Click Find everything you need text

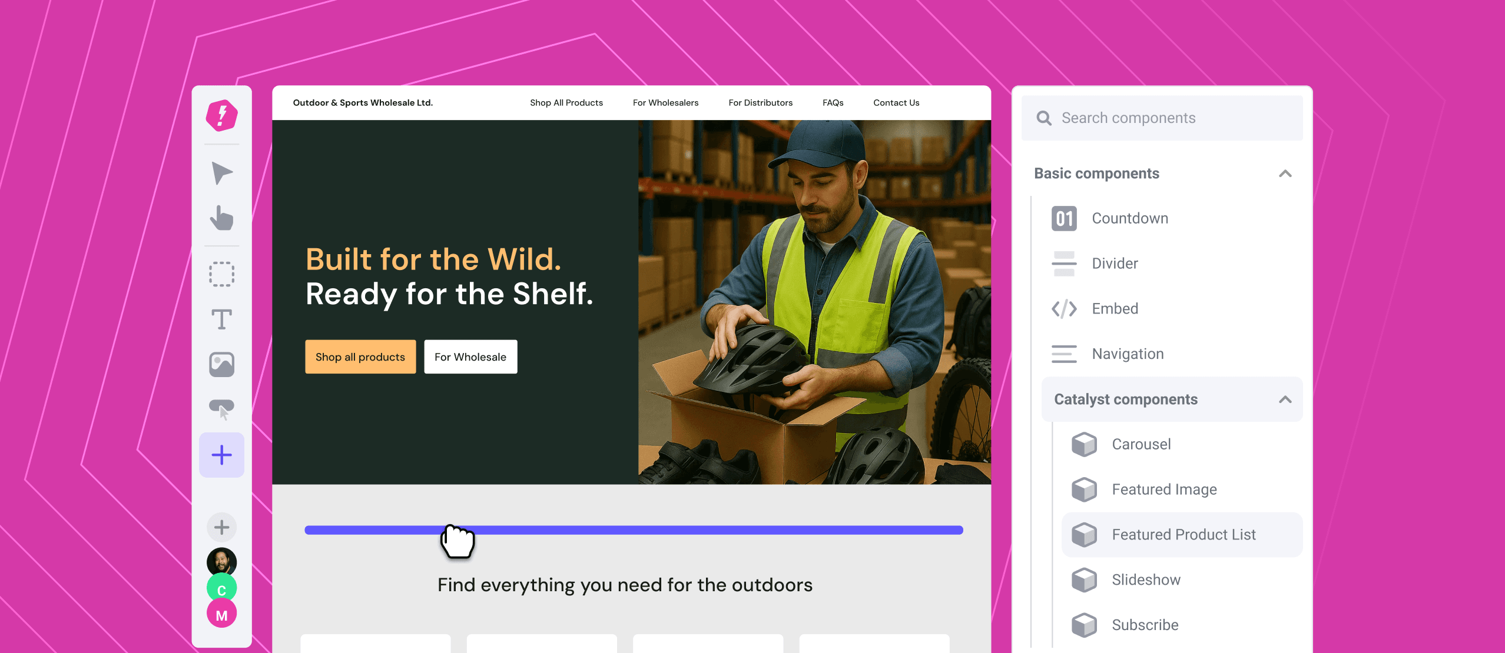(625, 585)
